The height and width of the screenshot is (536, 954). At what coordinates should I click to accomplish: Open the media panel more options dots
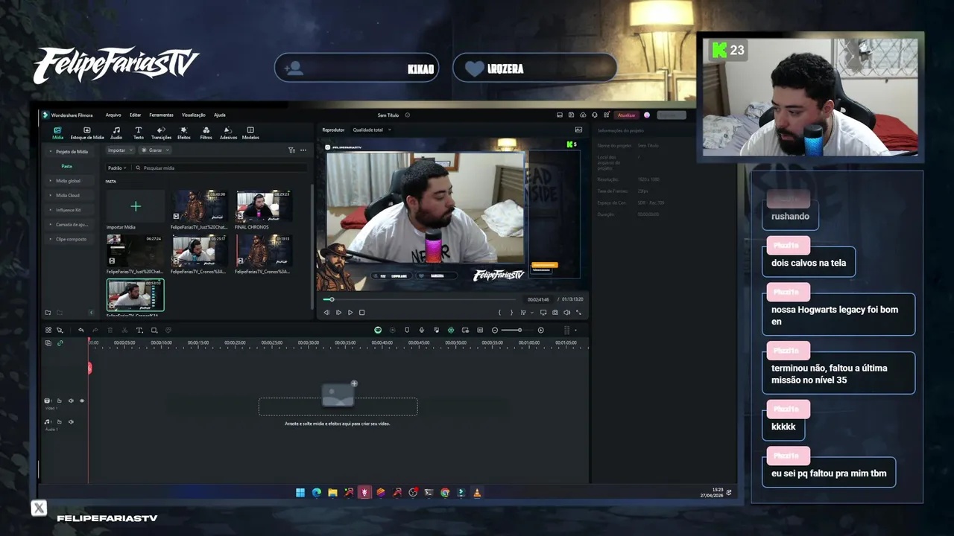(x=303, y=150)
